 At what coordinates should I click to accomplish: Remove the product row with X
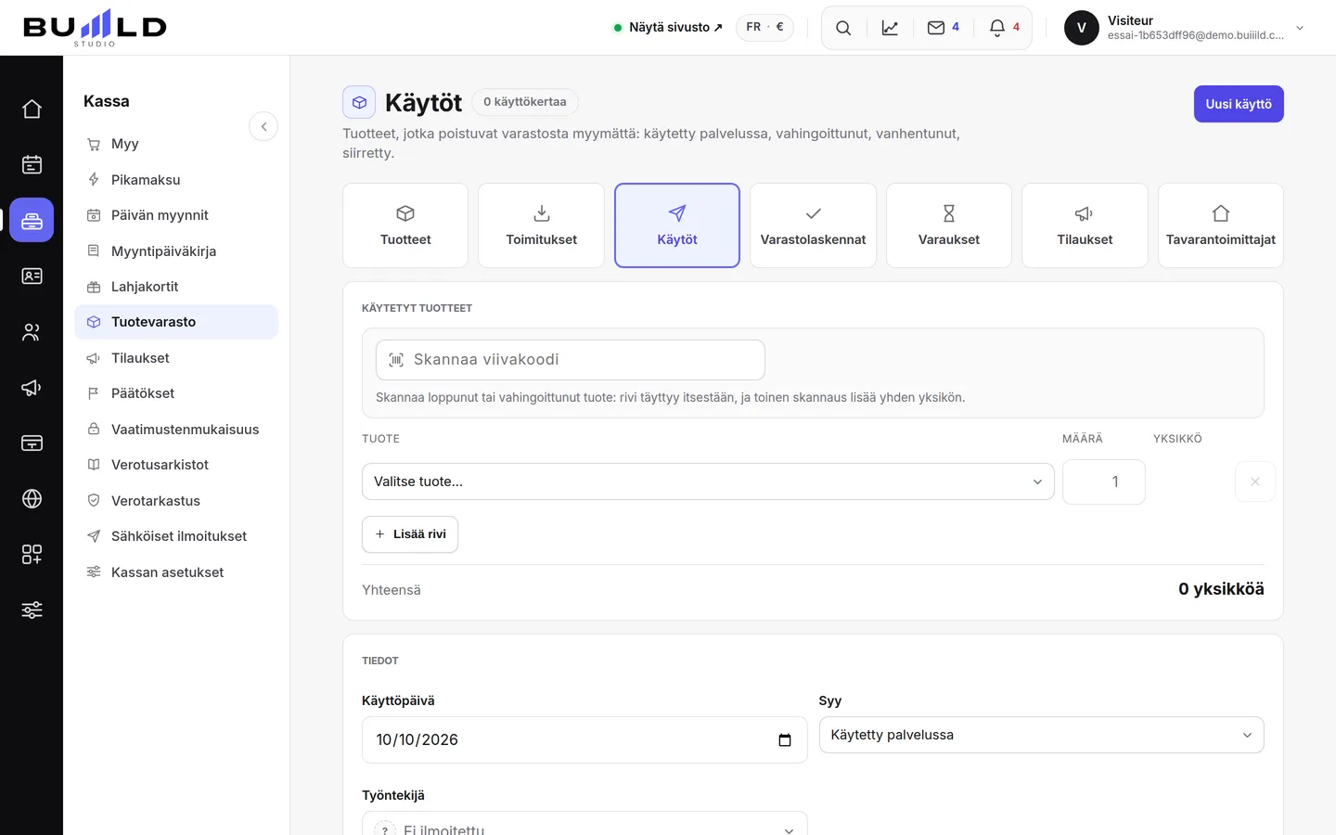pos(1255,482)
